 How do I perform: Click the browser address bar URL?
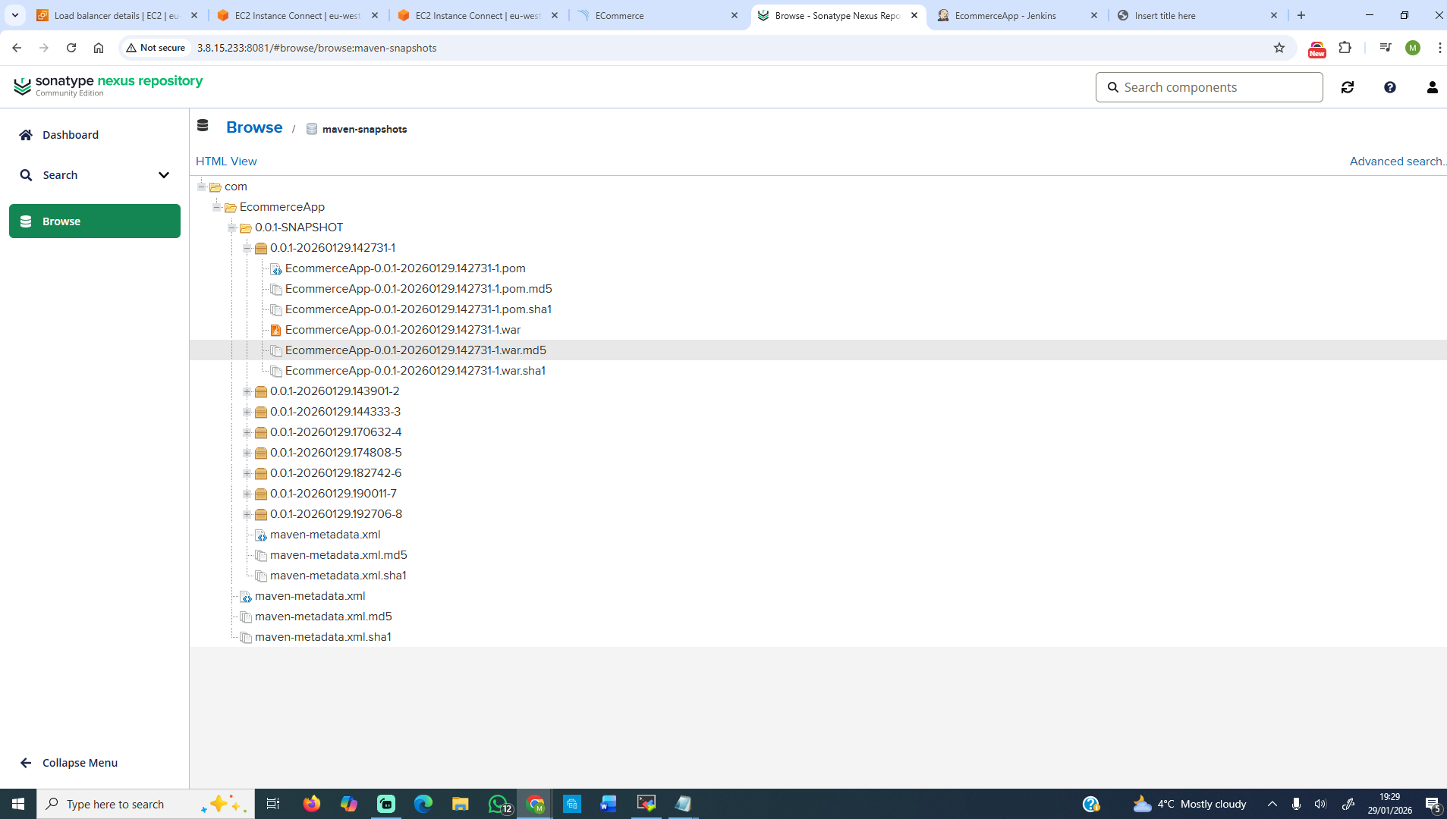316,48
